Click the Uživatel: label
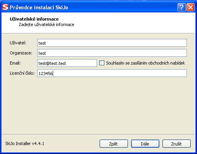Screen dimensions: 197x154 point(18,43)
